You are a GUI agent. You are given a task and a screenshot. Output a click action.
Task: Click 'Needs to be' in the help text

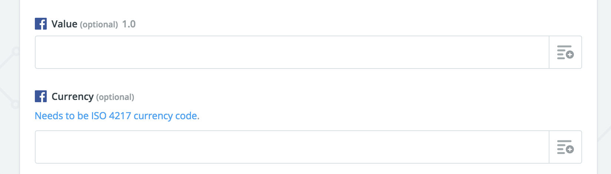click(62, 116)
